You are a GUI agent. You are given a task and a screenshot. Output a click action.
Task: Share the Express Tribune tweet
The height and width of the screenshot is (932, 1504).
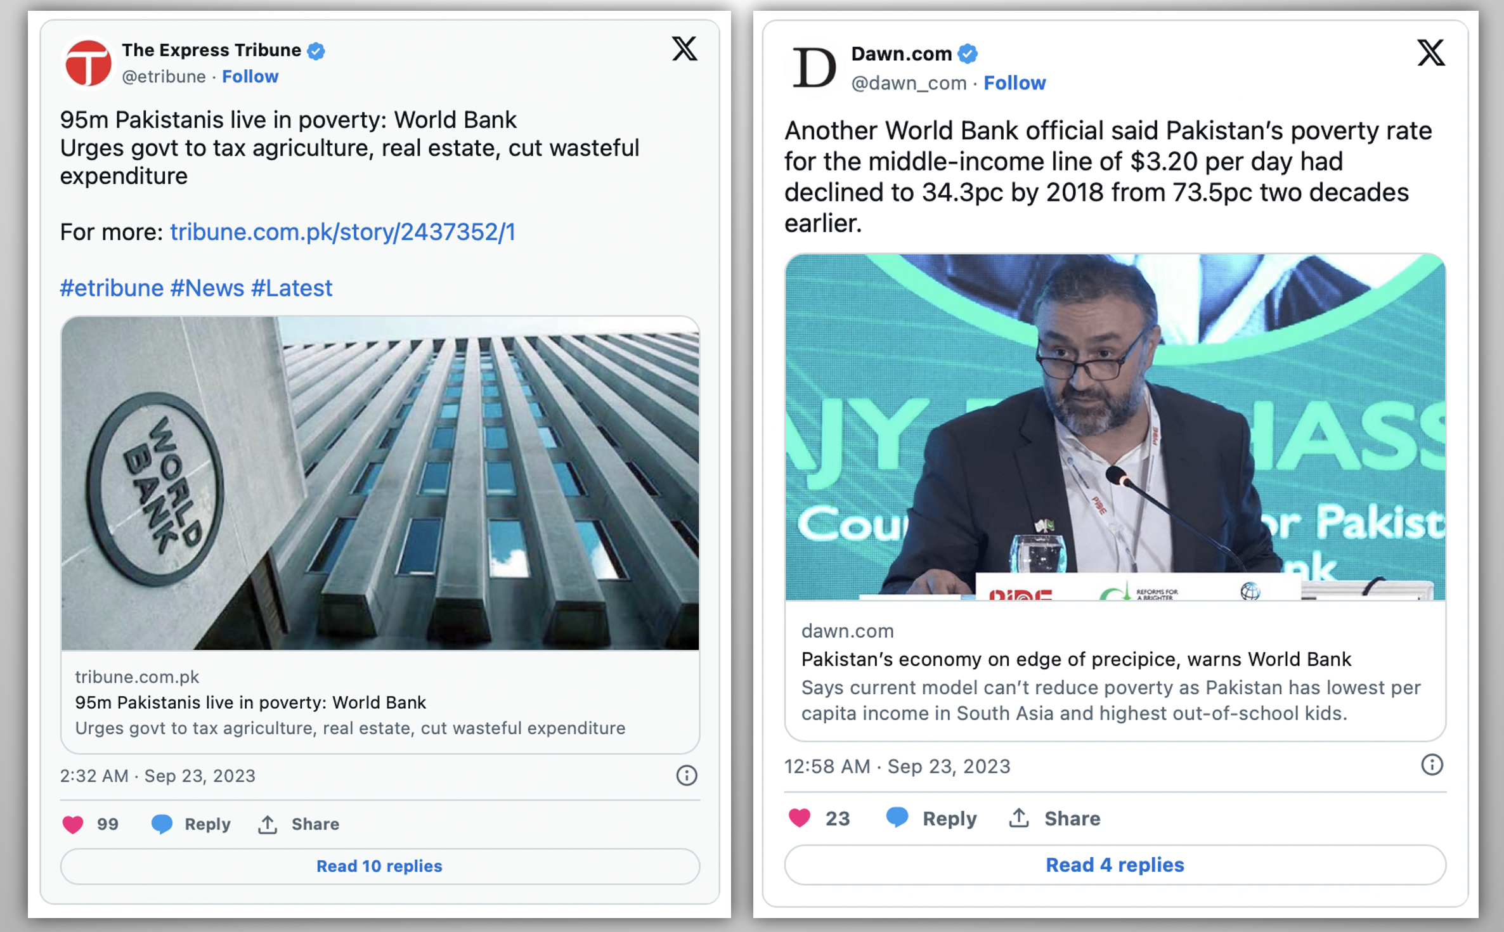point(299,824)
